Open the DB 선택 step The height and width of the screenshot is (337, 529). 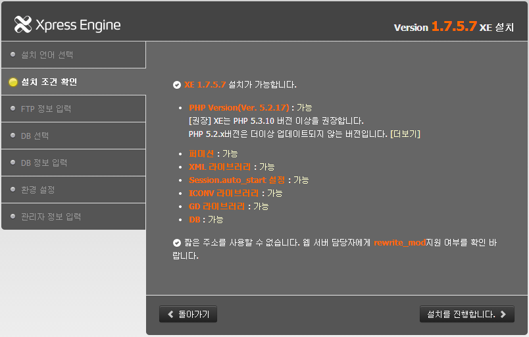coord(74,136)
